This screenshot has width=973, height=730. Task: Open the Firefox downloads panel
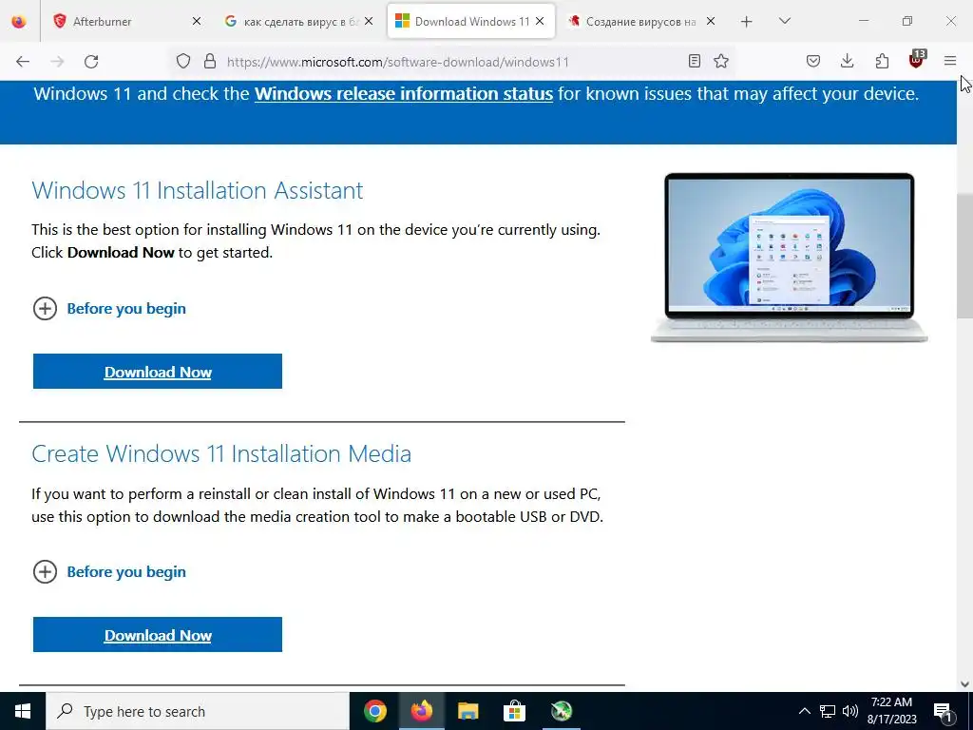847,61
